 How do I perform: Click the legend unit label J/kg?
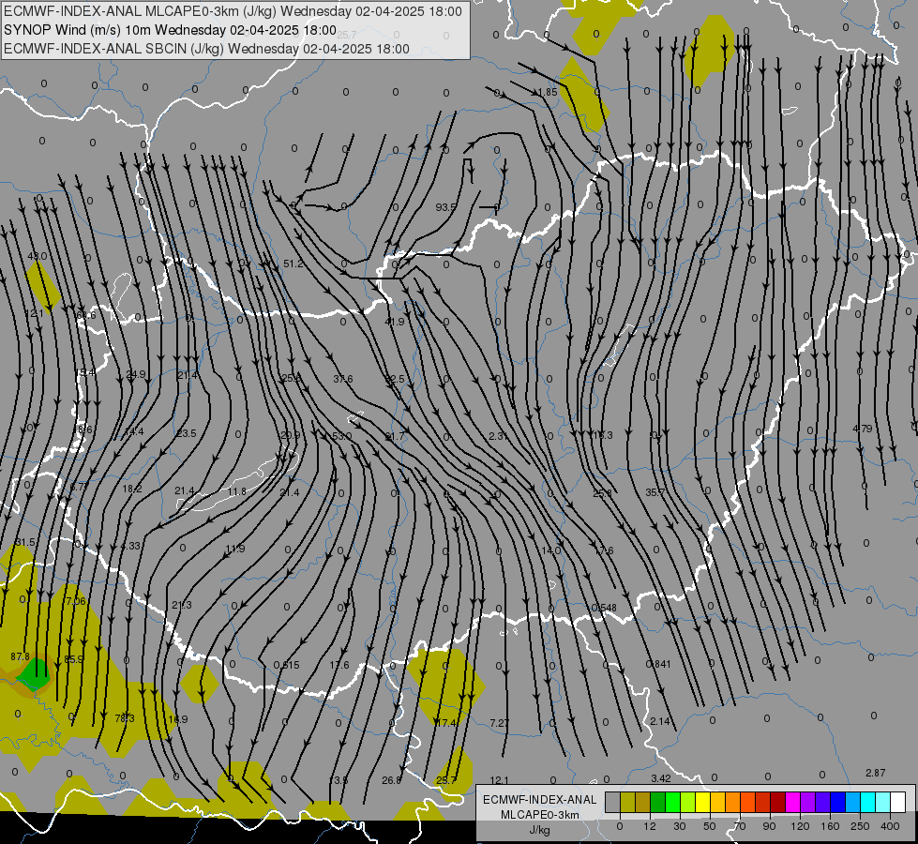540,830
